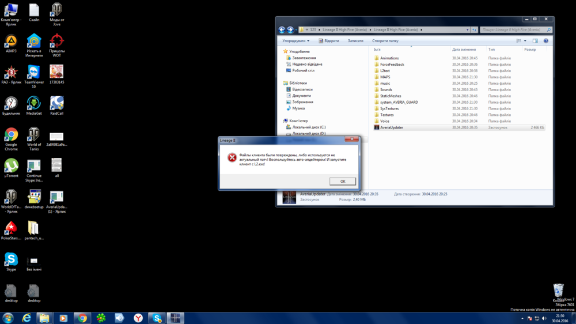Toggle the Explorer preview pane button
This screenshot has width=576, height=324.
point(535,41)
